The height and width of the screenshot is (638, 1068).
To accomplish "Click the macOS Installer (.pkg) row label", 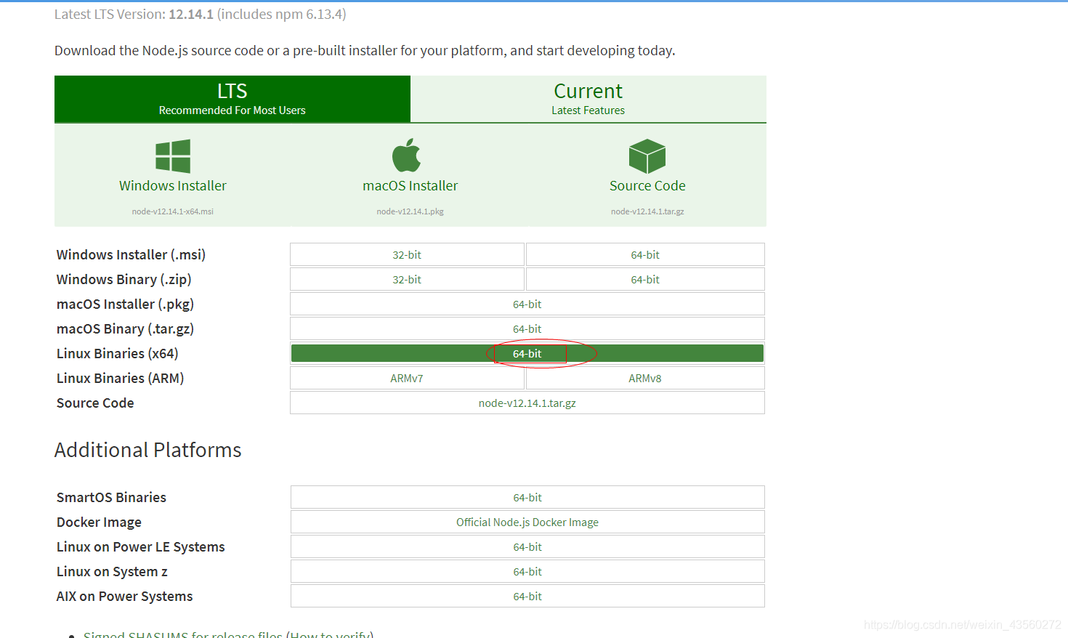I will 125,304.
